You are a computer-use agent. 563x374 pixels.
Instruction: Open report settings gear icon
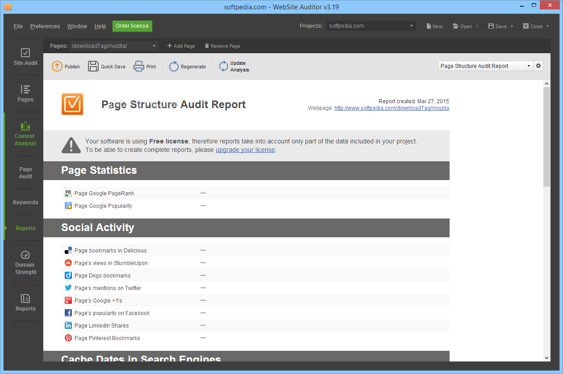point(538,66)
